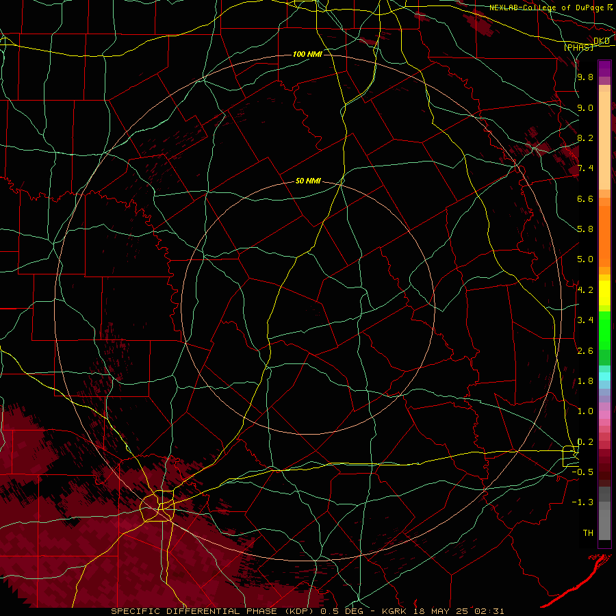Click the 5.0 scale value
Screen dimensions: 616x616
pos(585,259)
